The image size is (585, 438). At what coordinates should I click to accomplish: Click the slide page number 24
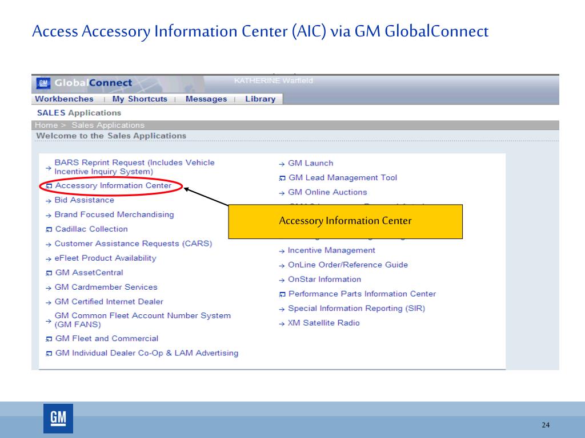(x=546, y=425)
